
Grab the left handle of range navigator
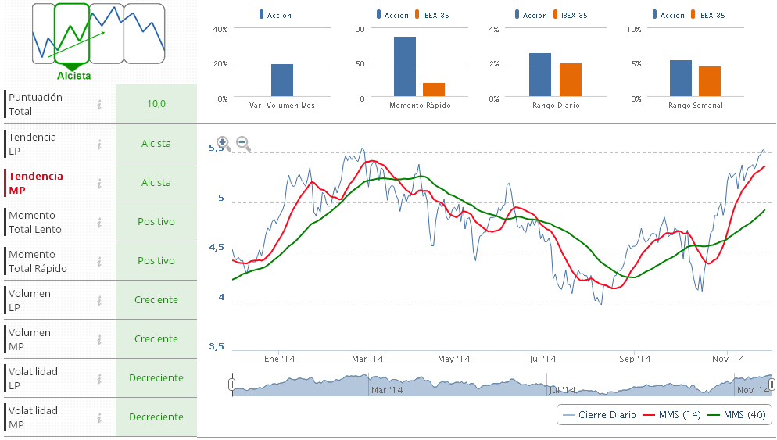coord(232,385)
